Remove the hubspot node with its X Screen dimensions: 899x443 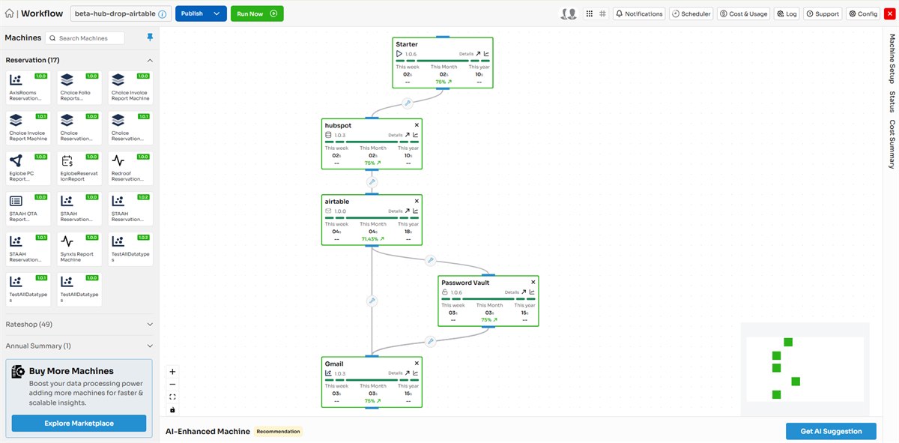[x=417, y=125]
